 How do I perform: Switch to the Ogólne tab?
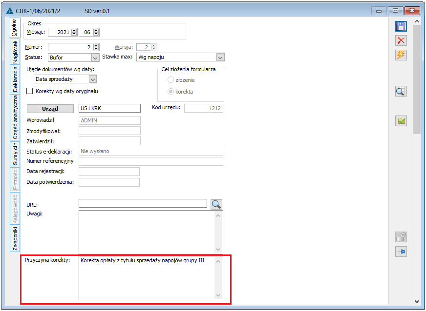click(x=15, y=28)
